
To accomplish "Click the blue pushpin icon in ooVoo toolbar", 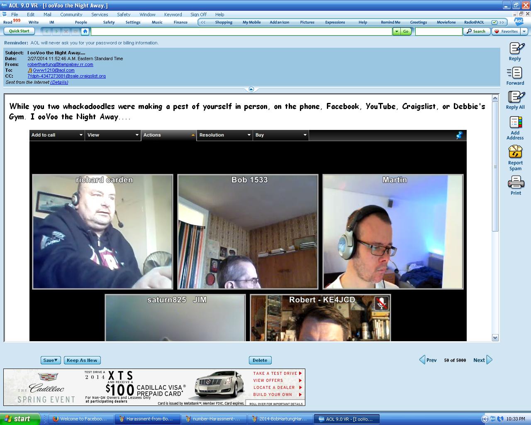I will [459, 135].
